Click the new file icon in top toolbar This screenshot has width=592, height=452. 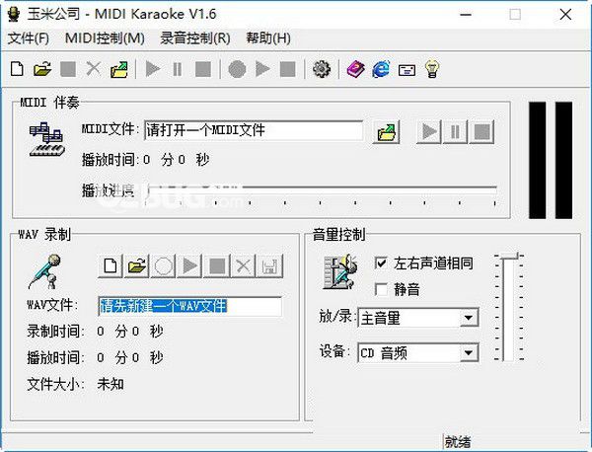pyautogui.click(x=17, y=69)
